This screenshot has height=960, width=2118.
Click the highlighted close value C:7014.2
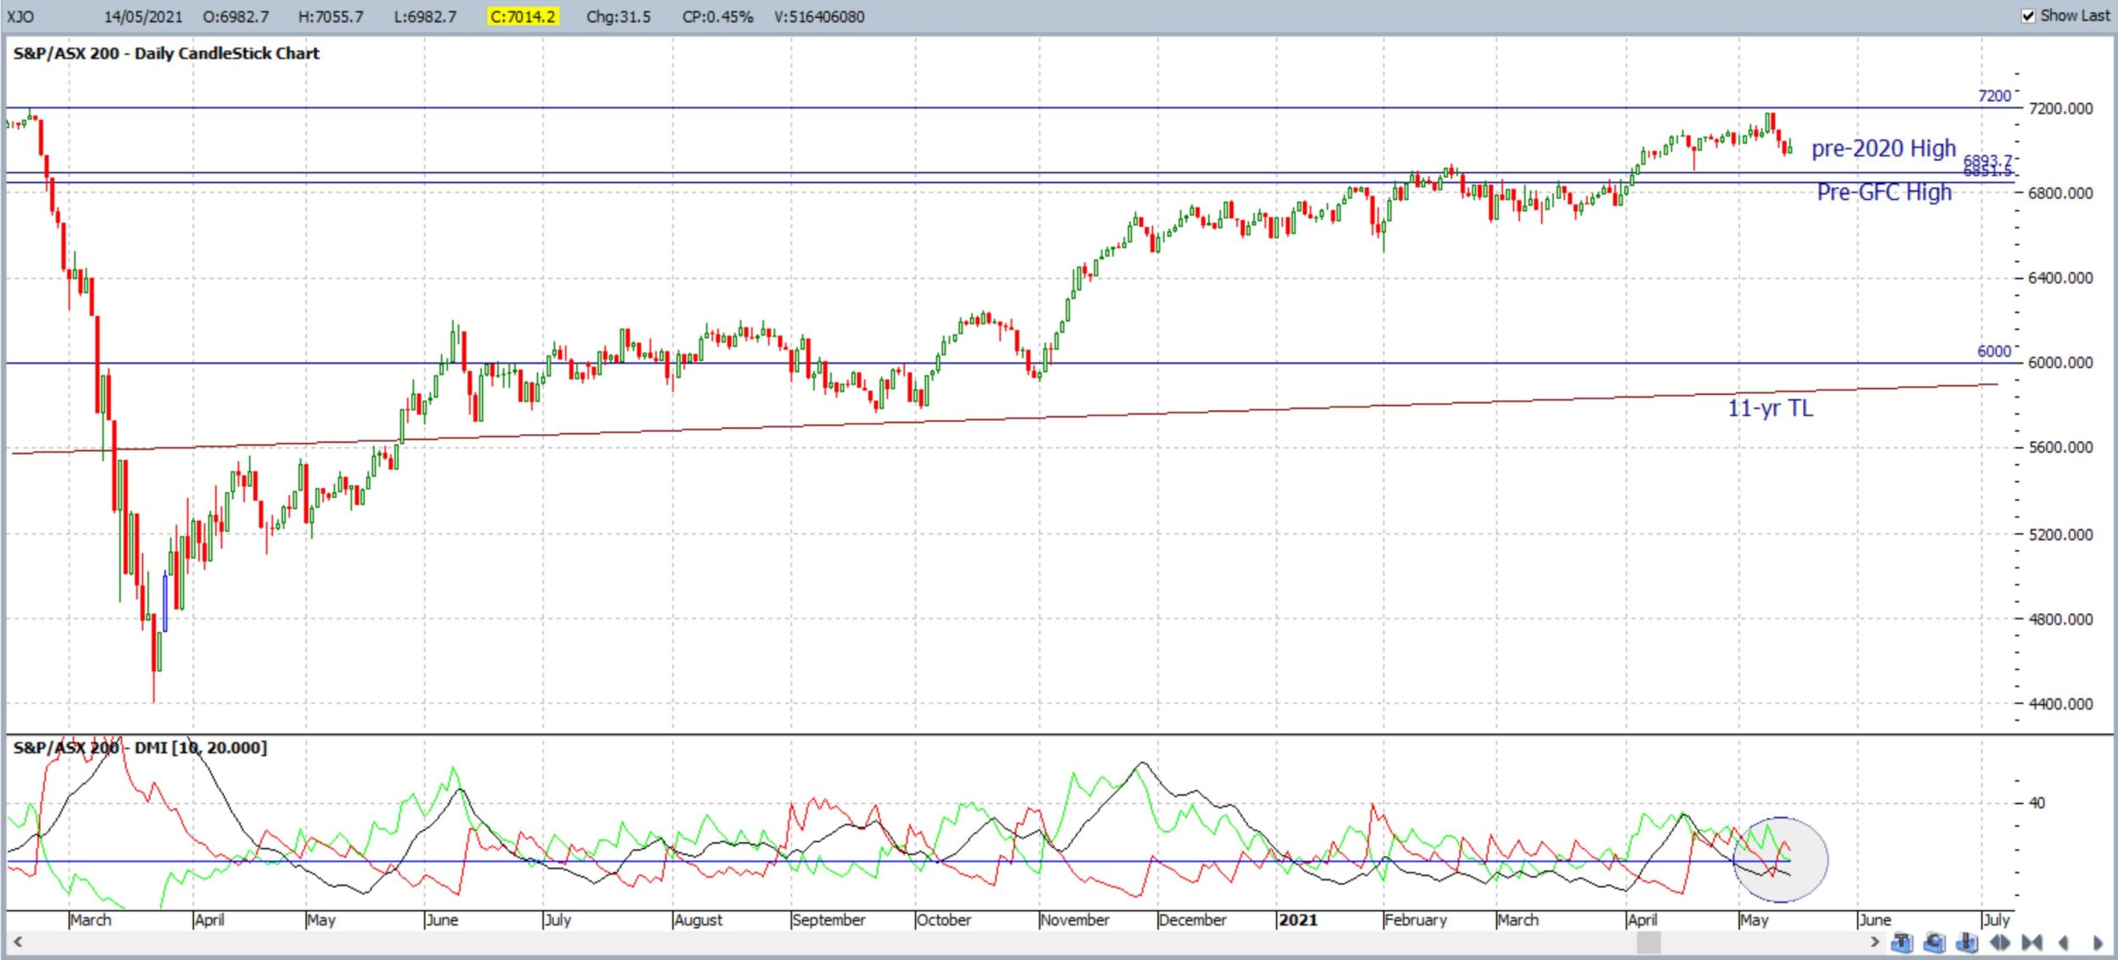524,17
